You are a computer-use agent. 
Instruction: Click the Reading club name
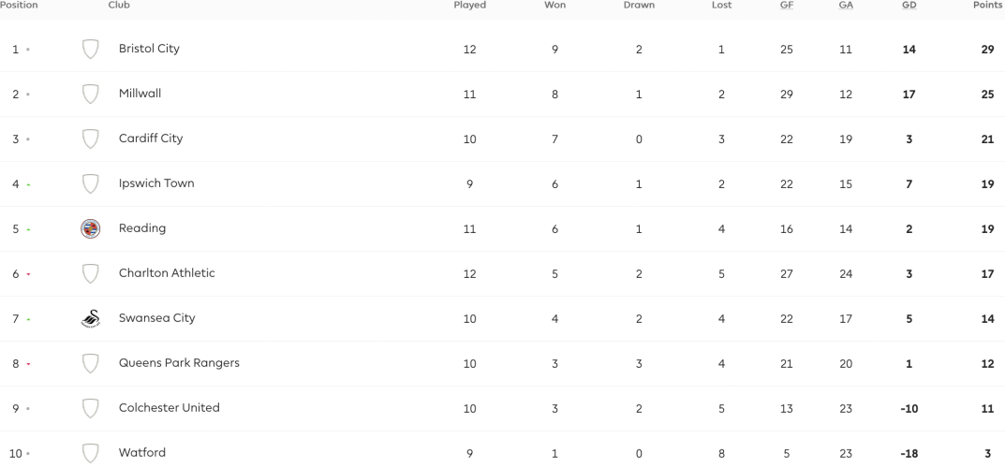click(142, 228)
